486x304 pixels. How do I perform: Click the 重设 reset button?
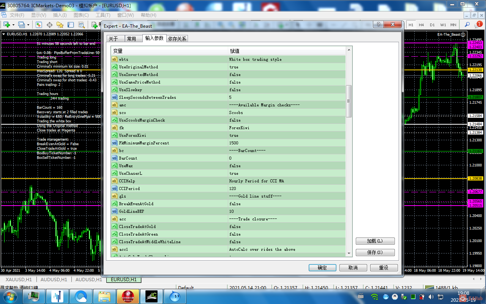click(384, 268)
